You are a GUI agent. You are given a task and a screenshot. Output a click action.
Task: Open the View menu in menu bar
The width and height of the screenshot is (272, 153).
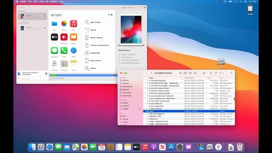(42, 1)
